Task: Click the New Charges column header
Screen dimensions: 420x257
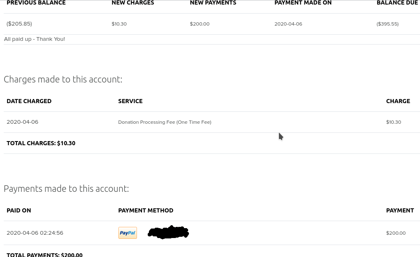Action: (x=133, y=3)
